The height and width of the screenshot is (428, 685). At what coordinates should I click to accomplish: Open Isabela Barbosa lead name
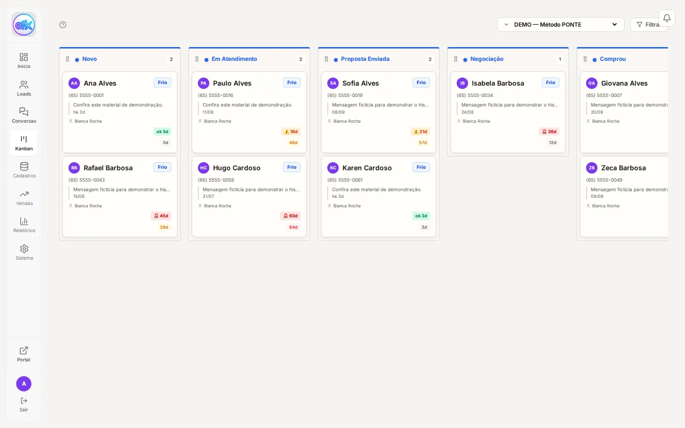tap(498, 83)
